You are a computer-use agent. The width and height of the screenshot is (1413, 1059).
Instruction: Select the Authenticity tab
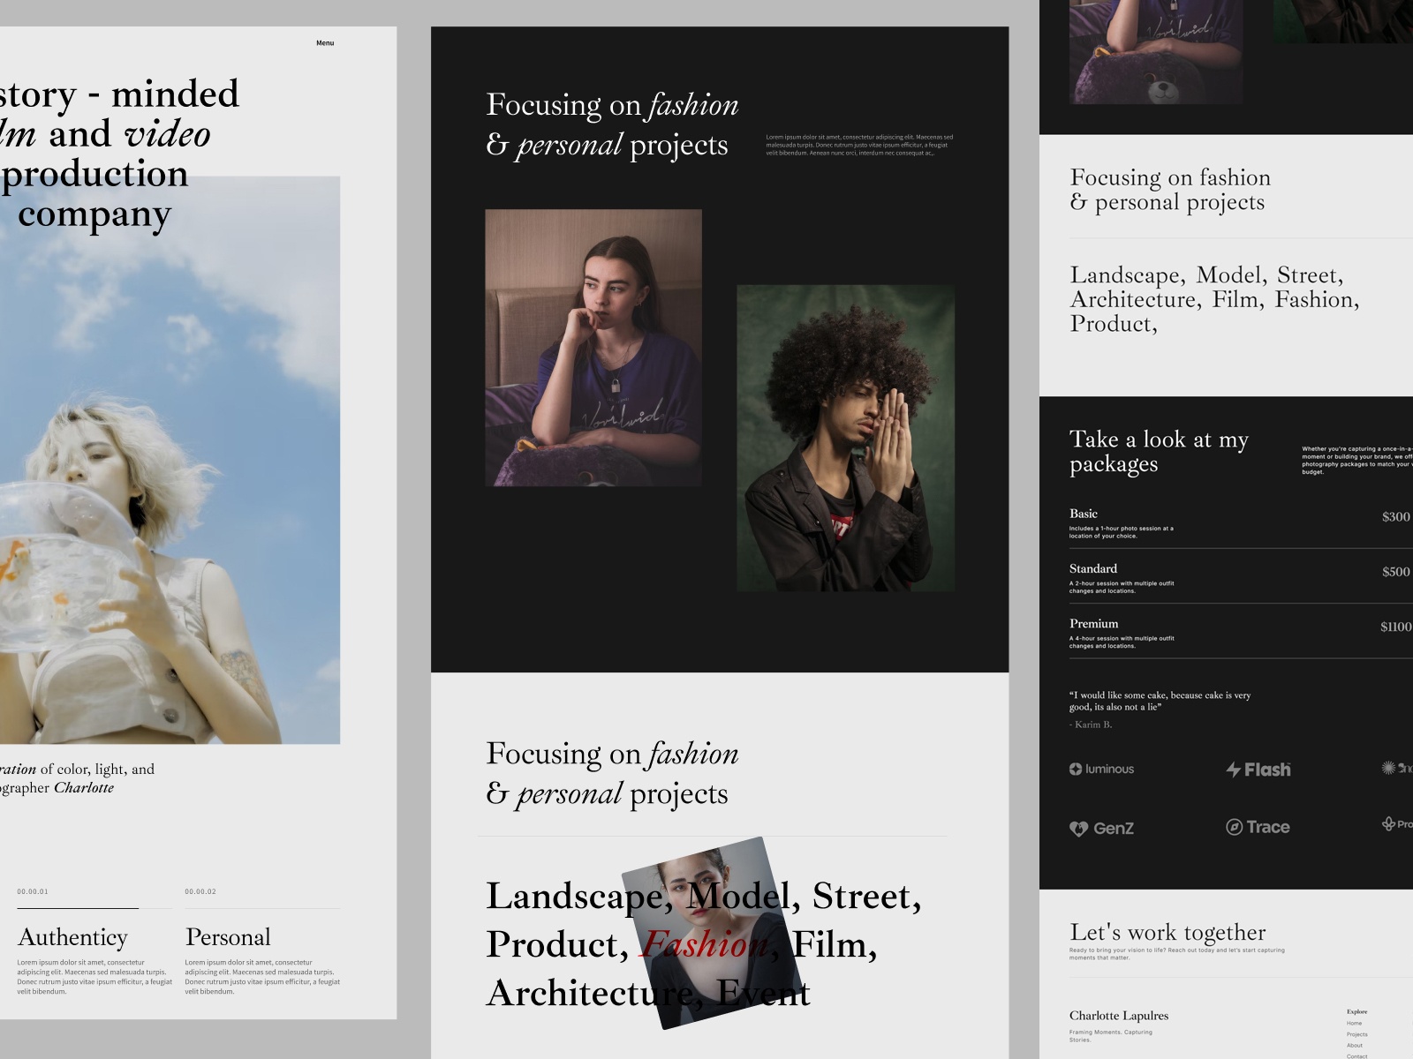click(72, 936)
